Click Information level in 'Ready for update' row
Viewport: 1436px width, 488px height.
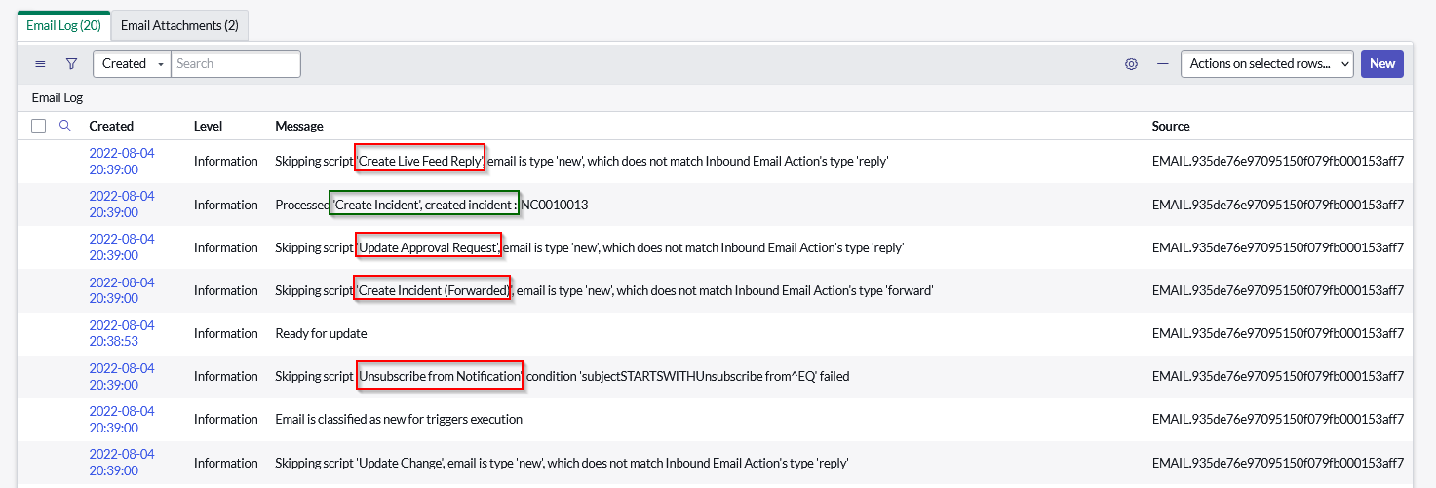(x=226, y=333)
